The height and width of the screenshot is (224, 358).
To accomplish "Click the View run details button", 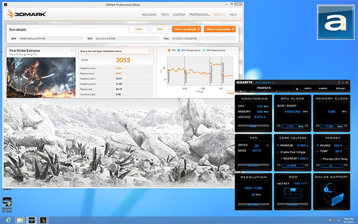I will (x=187, y=29).
